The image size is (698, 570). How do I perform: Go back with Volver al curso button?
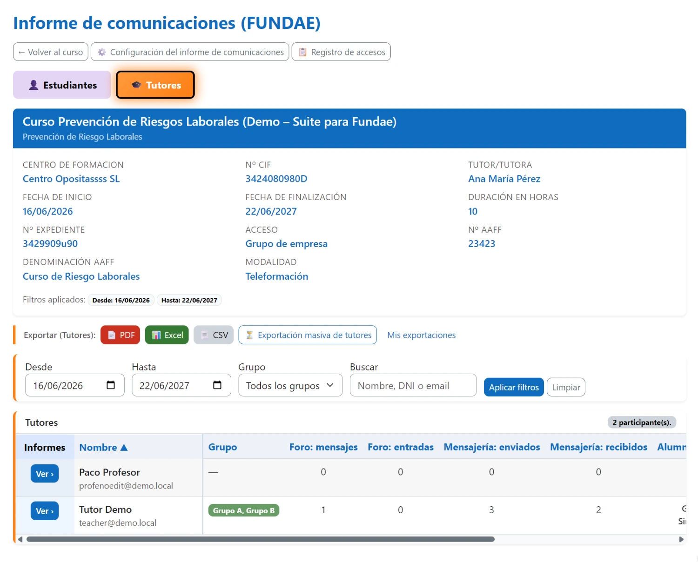[x=51, y=52]
